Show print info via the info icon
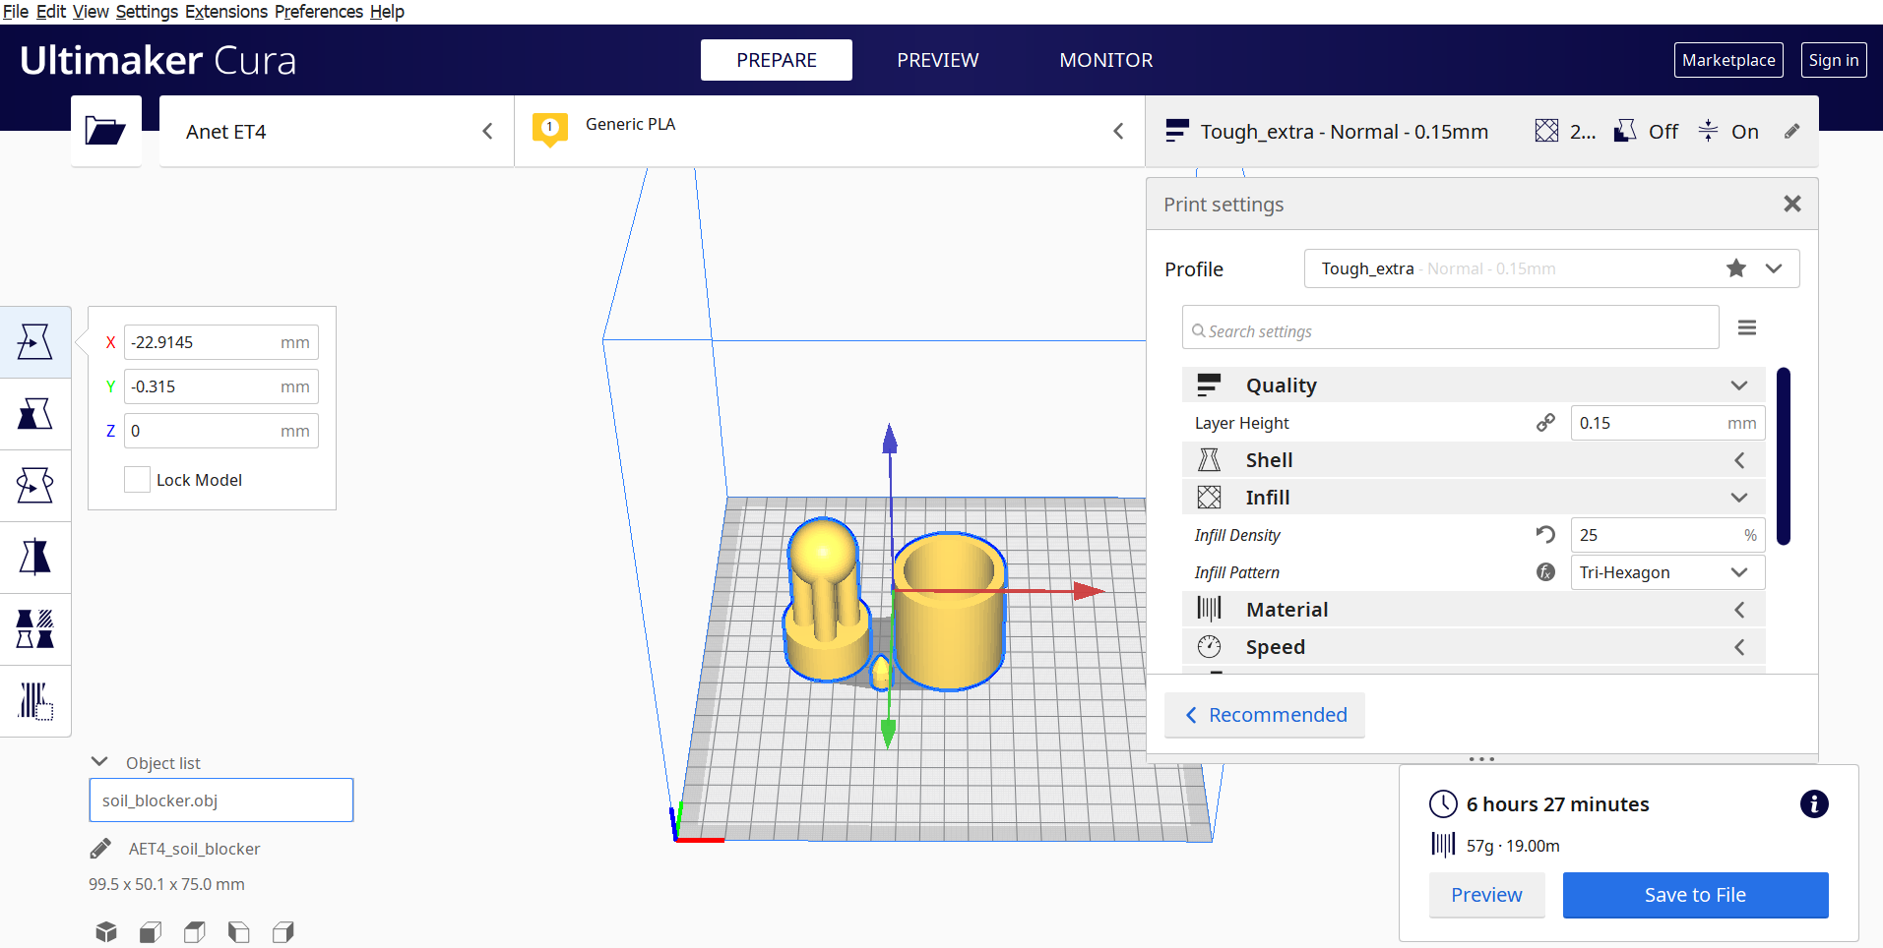 (1814, 803)
